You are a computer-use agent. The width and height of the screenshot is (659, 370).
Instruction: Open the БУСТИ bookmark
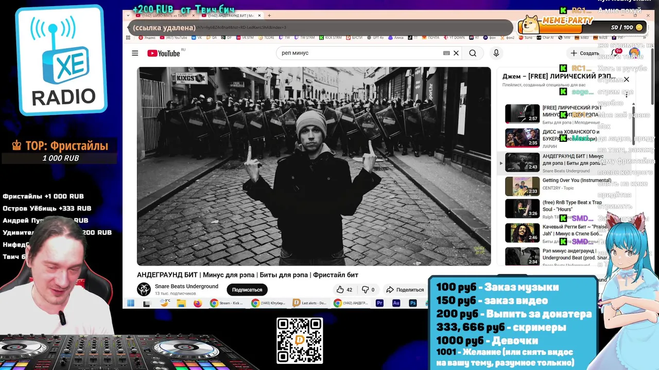354,38
